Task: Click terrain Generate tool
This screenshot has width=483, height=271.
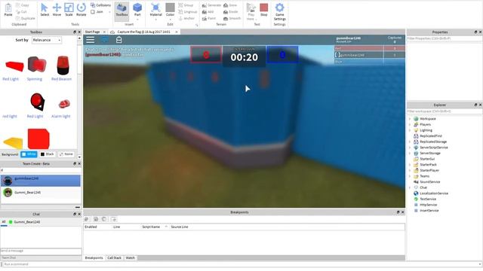Action: click(211, 5)
